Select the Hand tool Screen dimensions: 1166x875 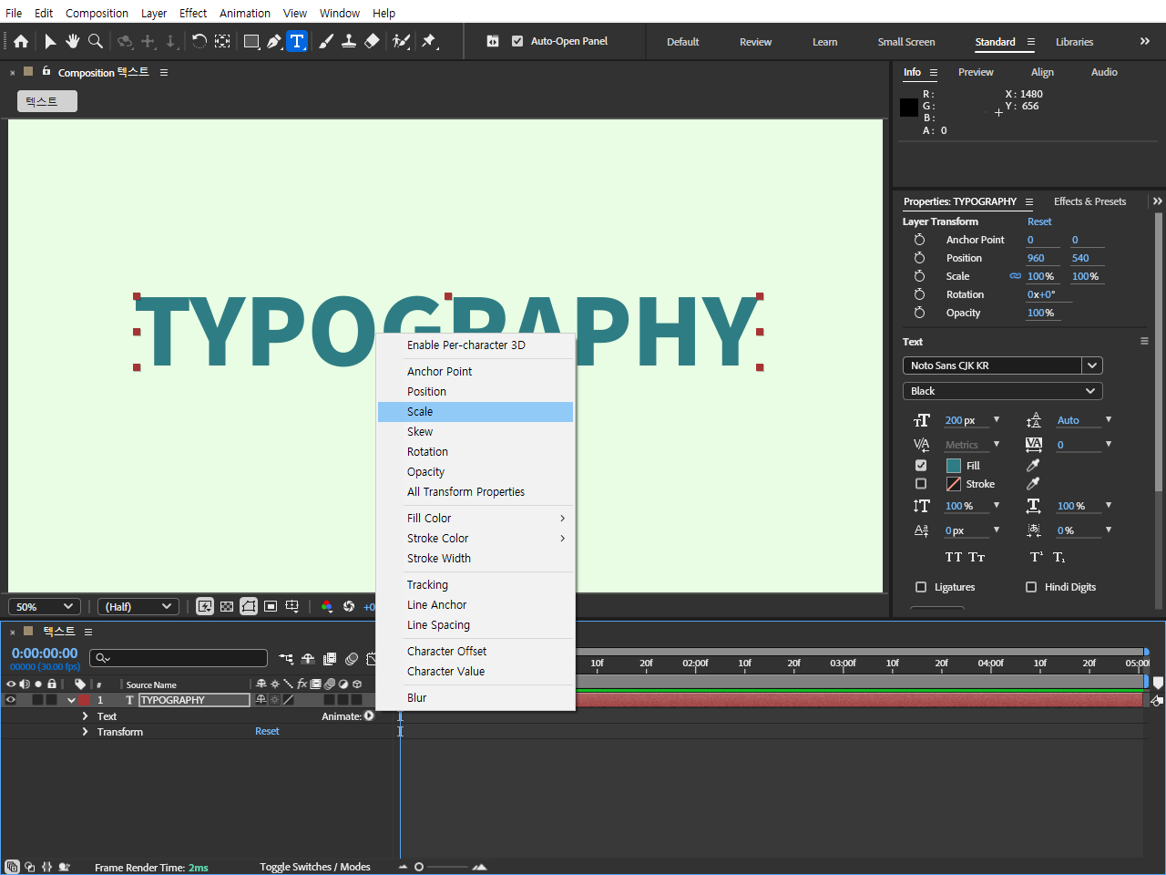click(x=73, y=41)
